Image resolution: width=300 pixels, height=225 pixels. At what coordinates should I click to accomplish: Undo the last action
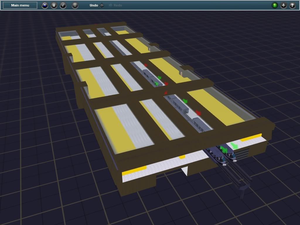(x=97, y=5)
